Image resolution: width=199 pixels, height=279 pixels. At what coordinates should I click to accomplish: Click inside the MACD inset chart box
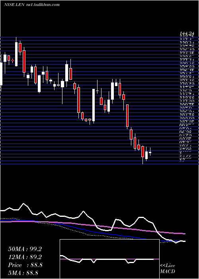click(x=109, y=259)
